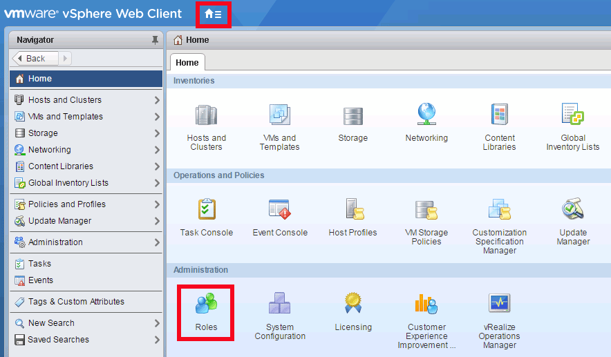
Task: Expand Administration in the Navigator
Action: coord(157,242)
